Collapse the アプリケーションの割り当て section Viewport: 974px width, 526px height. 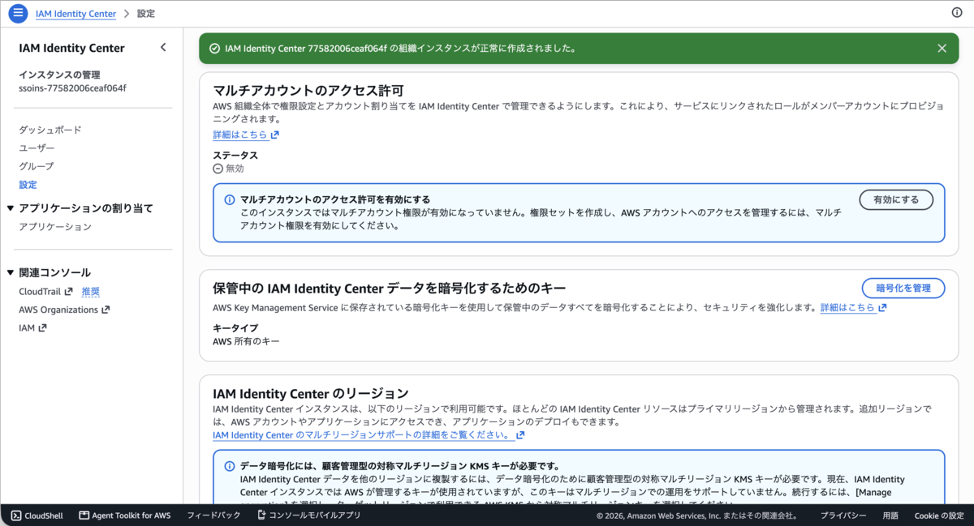pyautogui.click(x=10, y=208)
